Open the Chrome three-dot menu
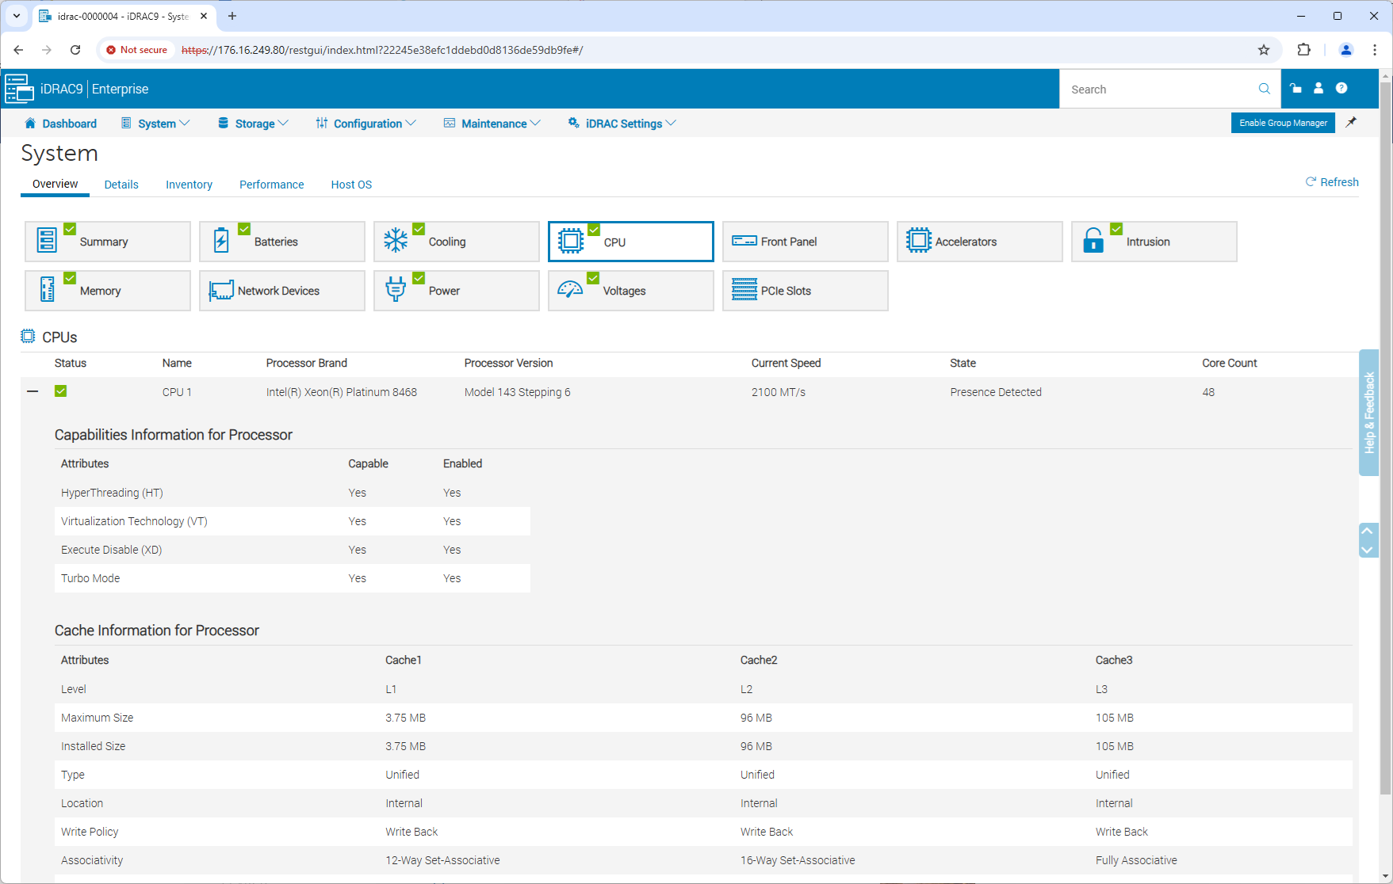The width and height of the screenshot is (1393, 884). click(1375, 50)
